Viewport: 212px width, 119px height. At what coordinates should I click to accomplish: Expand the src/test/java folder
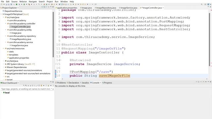(3, 61)
